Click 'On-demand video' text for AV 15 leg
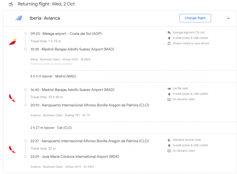The image size is (237, 174). click(184, 99)
